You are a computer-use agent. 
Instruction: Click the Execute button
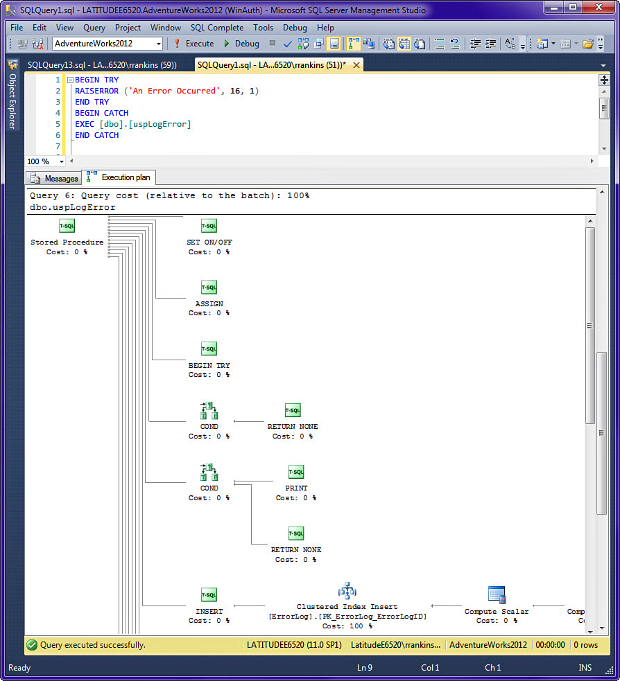(x=193, y=44)
